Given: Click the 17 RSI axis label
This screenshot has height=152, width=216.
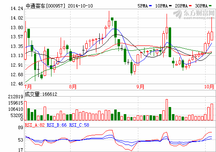Looking at the screenshot, I should pos(20,150).
